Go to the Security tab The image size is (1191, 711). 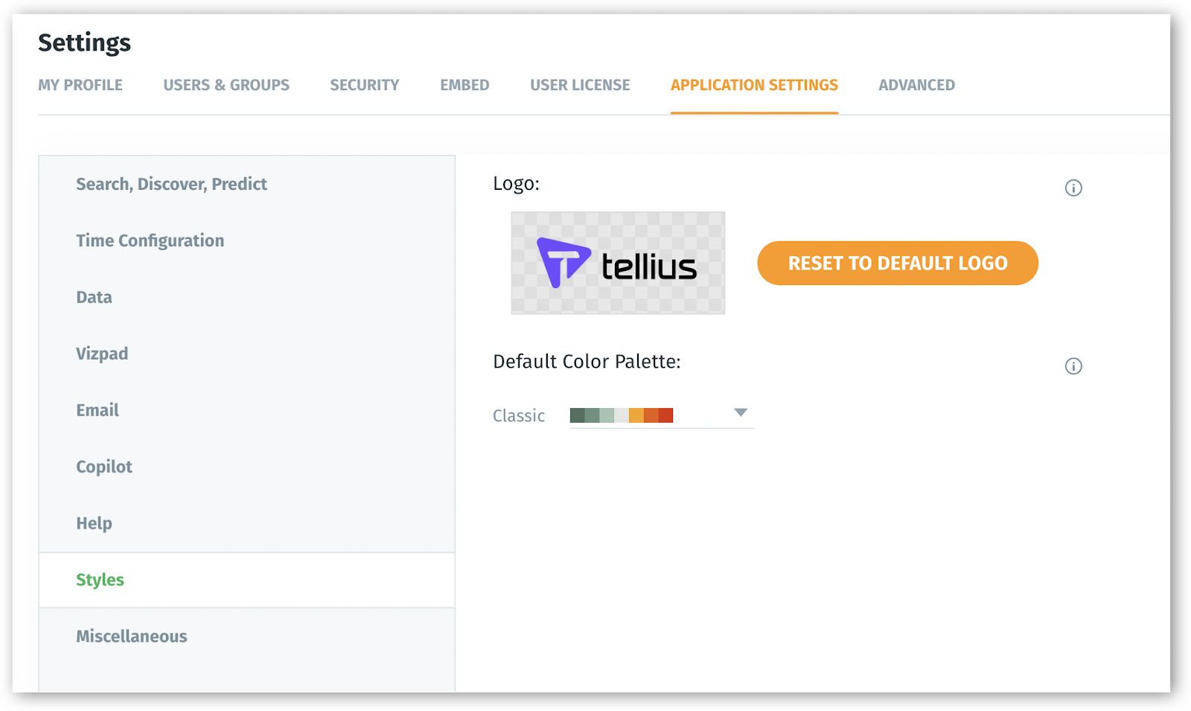coord(364,85)
